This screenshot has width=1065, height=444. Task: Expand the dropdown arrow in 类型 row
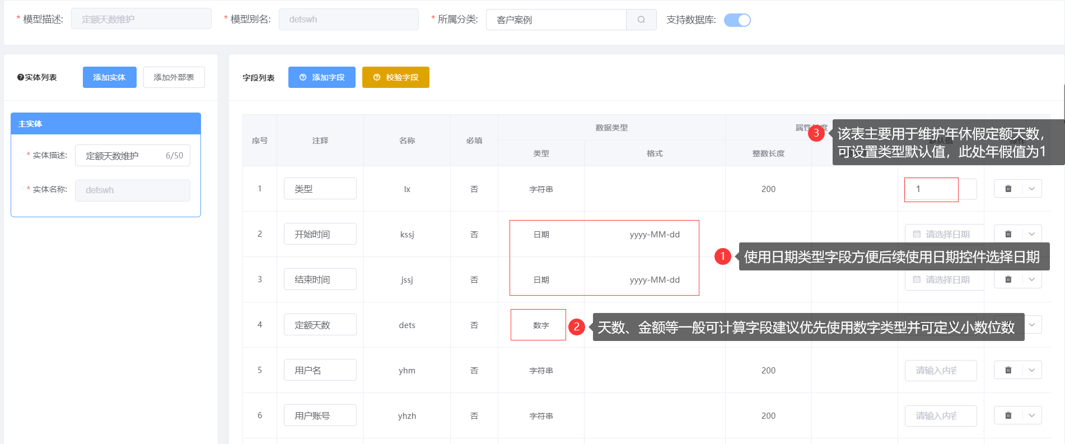point(1031,189)
